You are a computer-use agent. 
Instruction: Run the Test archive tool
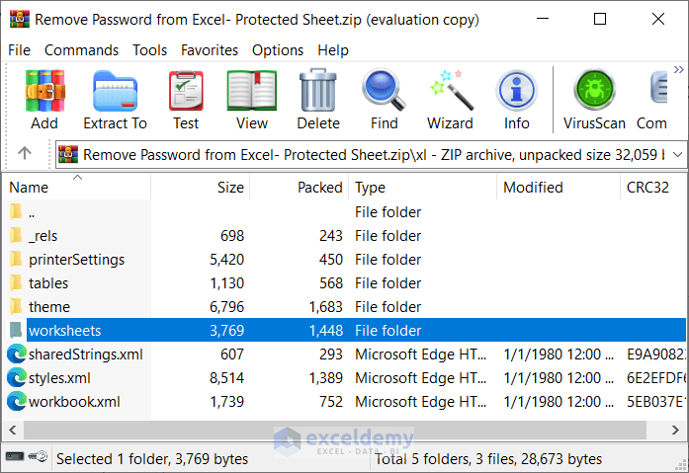[x=186, y=100]
